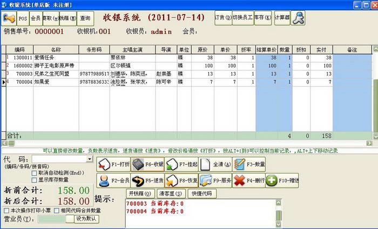Click the 名称 column header
378x229 pixels.
56,50
